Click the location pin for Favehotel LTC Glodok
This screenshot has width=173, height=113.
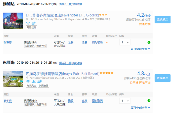tap(27, 19)
